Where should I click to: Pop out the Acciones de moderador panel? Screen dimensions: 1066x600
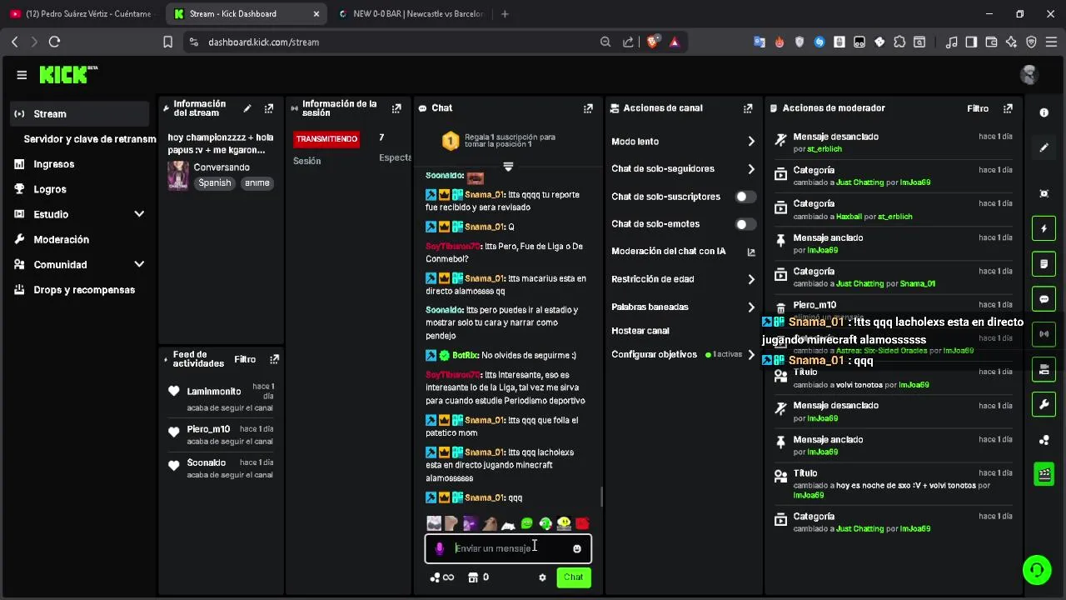tap(1008, 108)
